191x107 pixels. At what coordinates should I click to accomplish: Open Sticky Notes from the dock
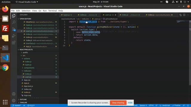(x=5, y=38)
